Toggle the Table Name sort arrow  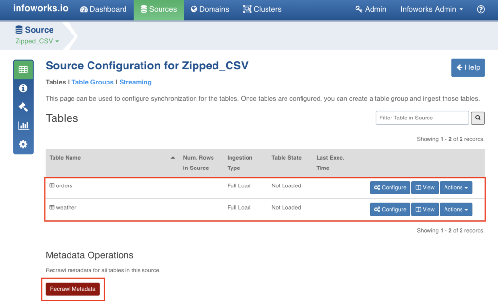[x=173, y=158]
